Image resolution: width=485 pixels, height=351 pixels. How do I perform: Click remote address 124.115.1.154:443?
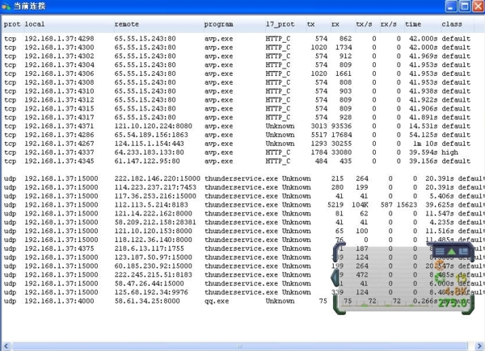[149, 144]
